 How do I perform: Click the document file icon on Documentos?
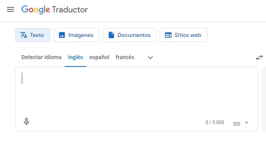coord(111,35)
